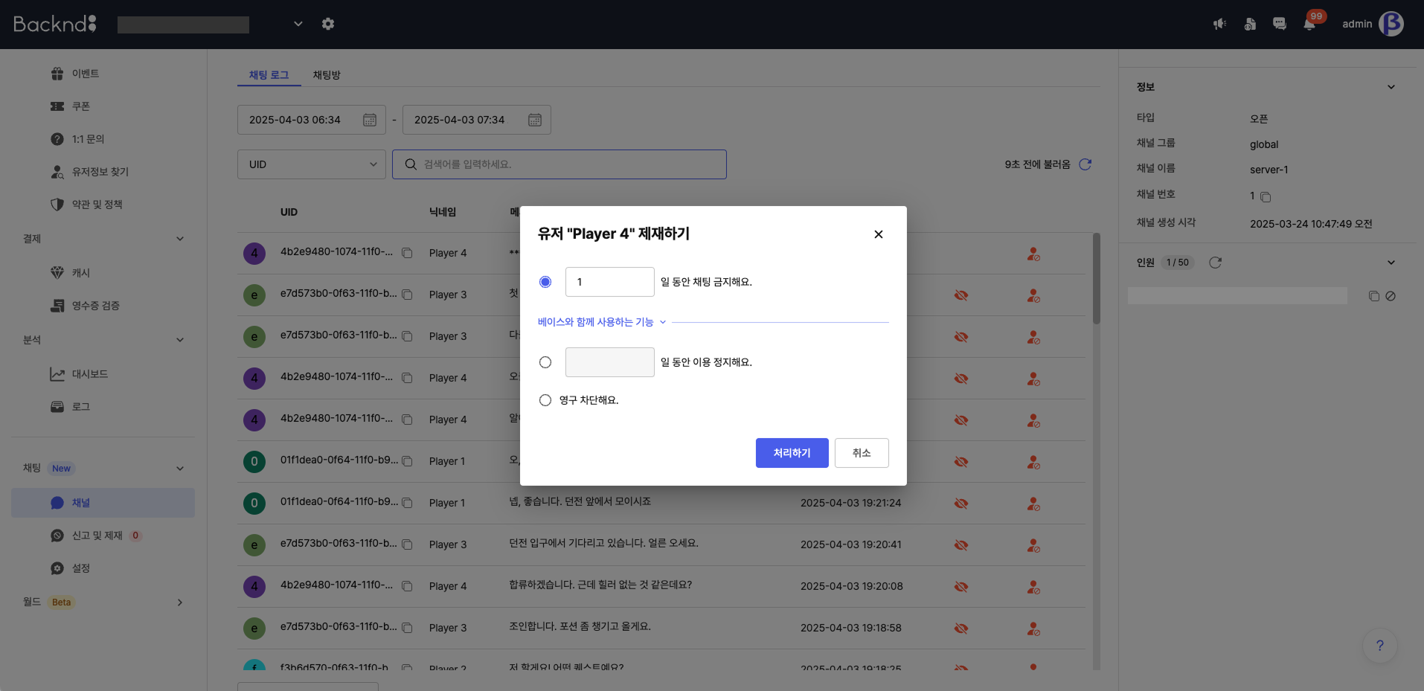The height and width of the screenshot is (691, 1424).
Task: Copy UID of first Player 4 row
Action: pos(408,253)
